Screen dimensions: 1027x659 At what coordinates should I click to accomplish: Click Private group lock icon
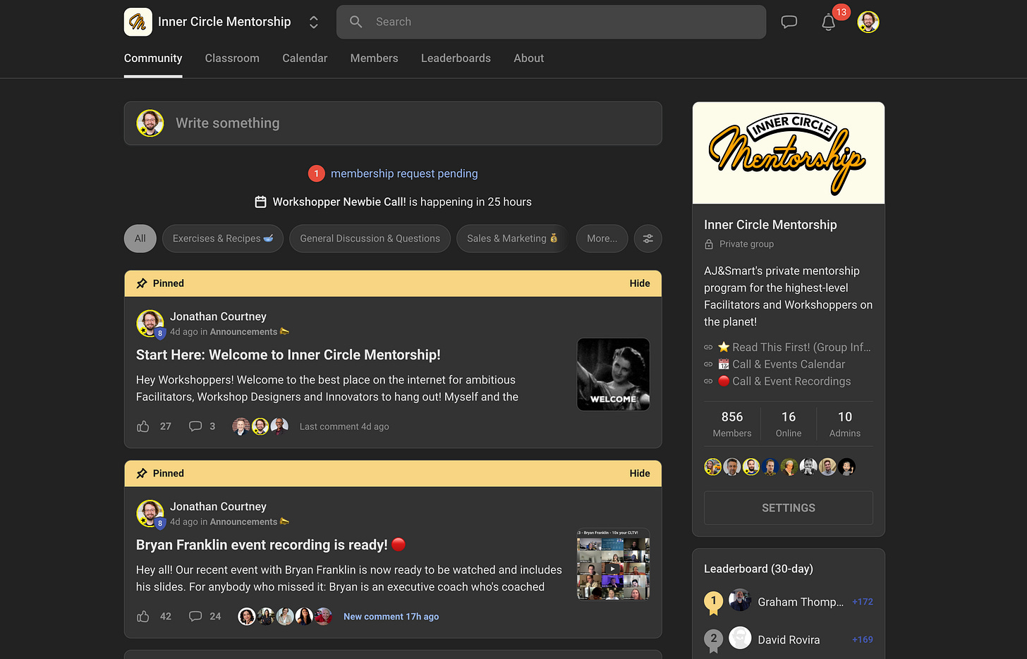coord(709,244)
